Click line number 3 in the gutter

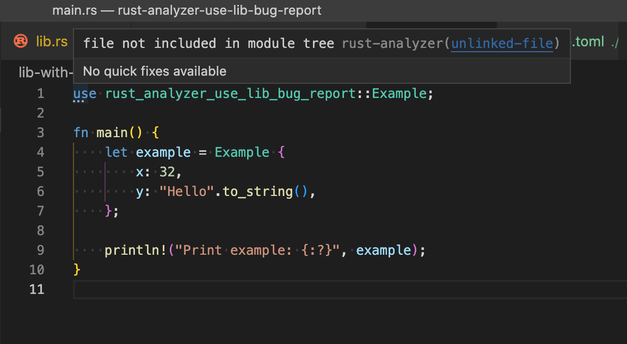pos(40,132)
